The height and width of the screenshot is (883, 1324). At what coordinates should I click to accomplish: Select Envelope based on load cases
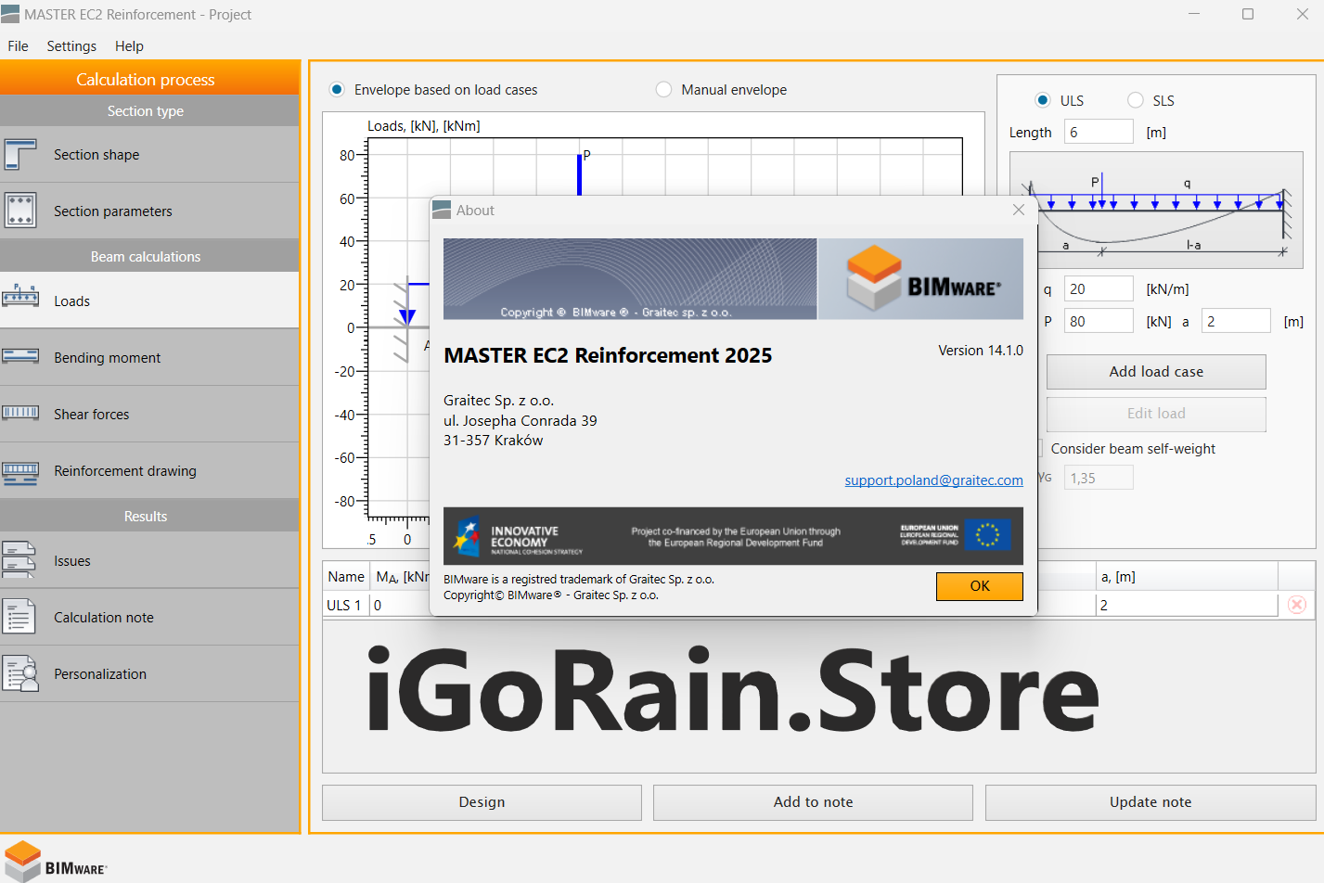click(x=337, y=90)
